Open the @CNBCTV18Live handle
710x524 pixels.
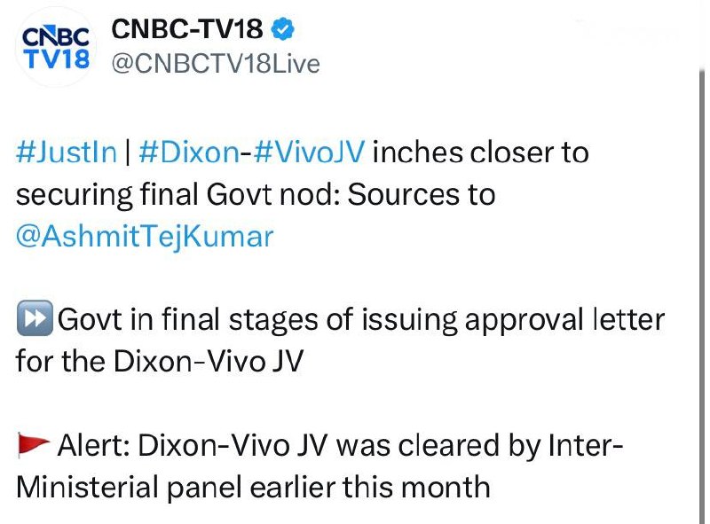click(216, 63)
